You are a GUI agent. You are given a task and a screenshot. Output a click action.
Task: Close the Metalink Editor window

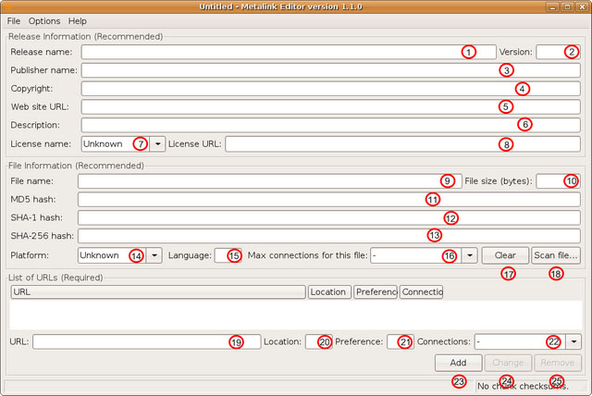pos(582,6)
